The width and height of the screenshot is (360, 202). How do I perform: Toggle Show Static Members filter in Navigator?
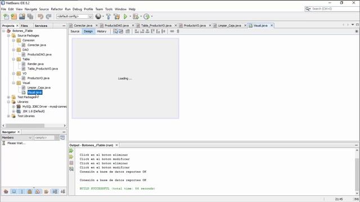[x=22, y=191]
